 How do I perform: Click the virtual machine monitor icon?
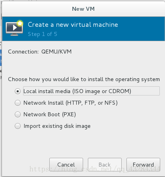(14, 28)
